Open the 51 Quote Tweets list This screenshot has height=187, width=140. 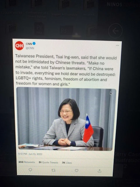48,162
